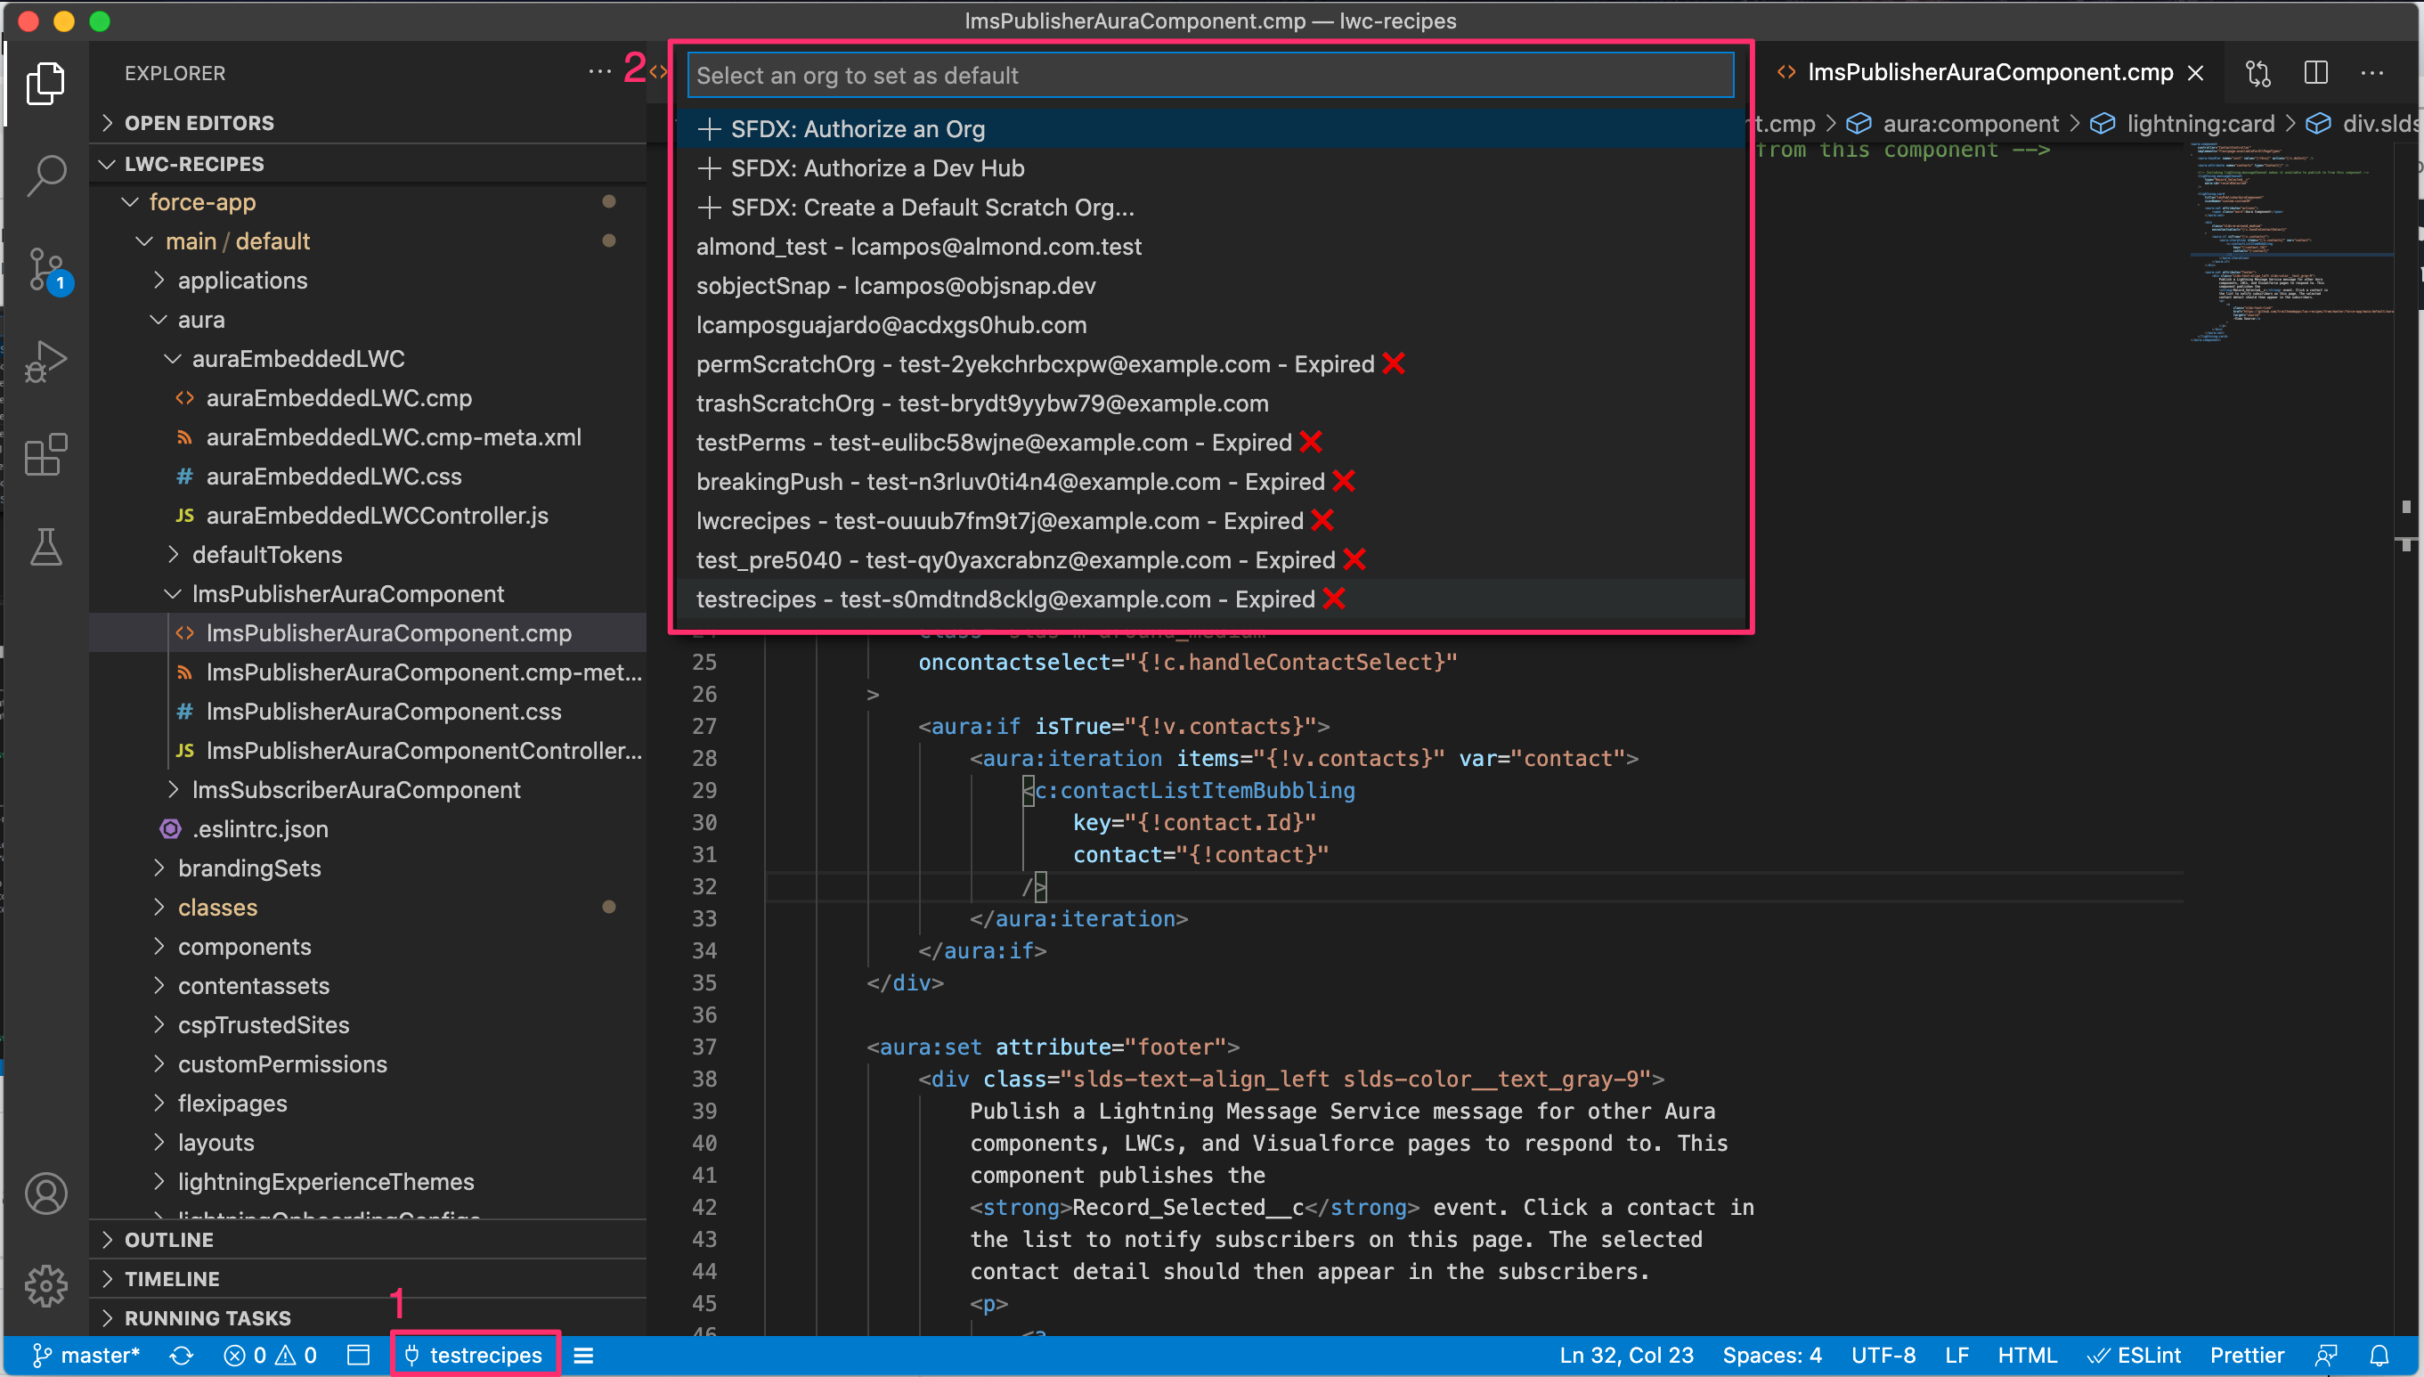
Task: Select the Testing flask icon
Action: (x=45, y=549)
